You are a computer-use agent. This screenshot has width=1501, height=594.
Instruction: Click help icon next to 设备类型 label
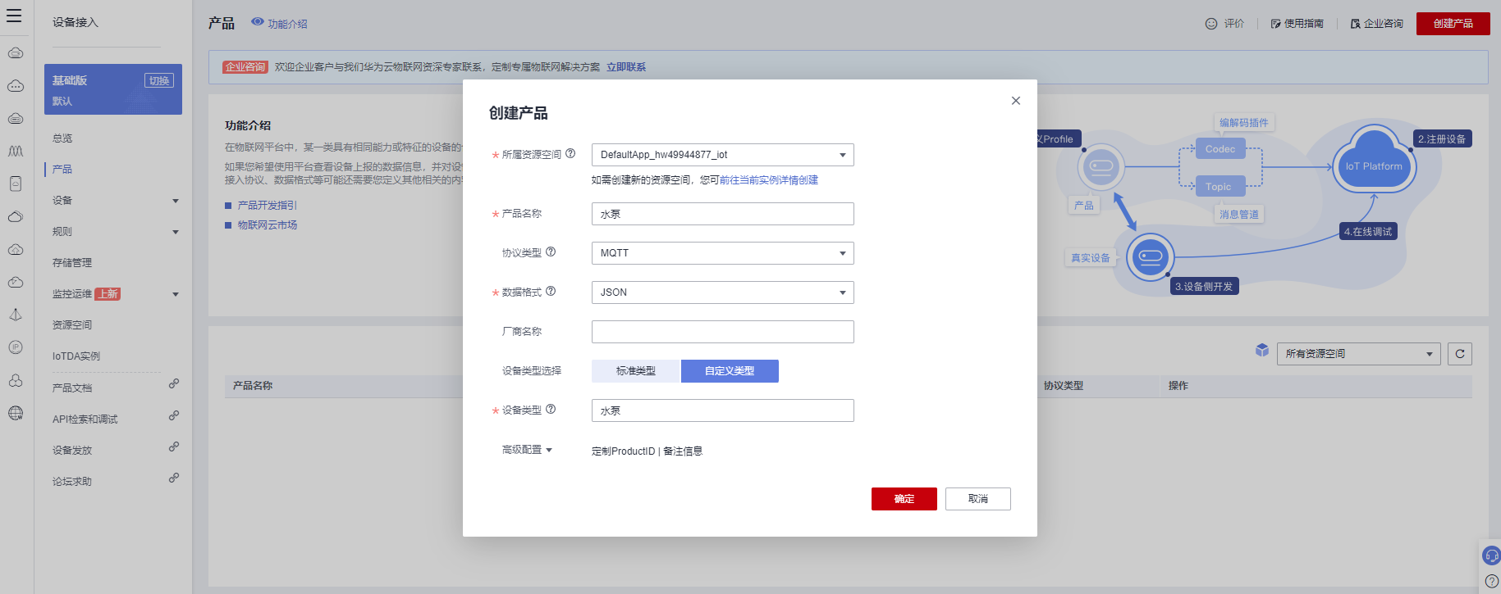click(x=551, y=409)
